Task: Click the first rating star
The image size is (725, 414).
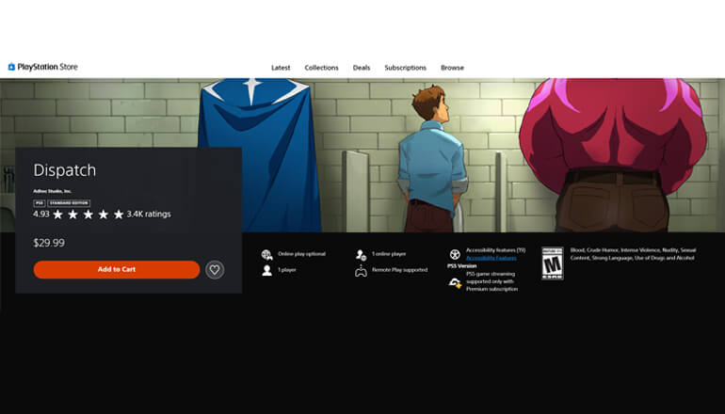Action: click(x=57, y=215)
